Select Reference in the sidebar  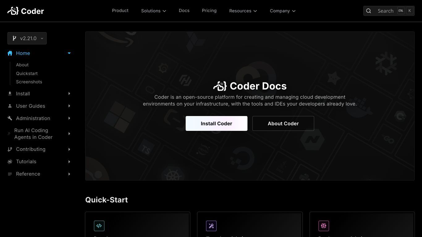pyautogui.click(x=28, y=174)
